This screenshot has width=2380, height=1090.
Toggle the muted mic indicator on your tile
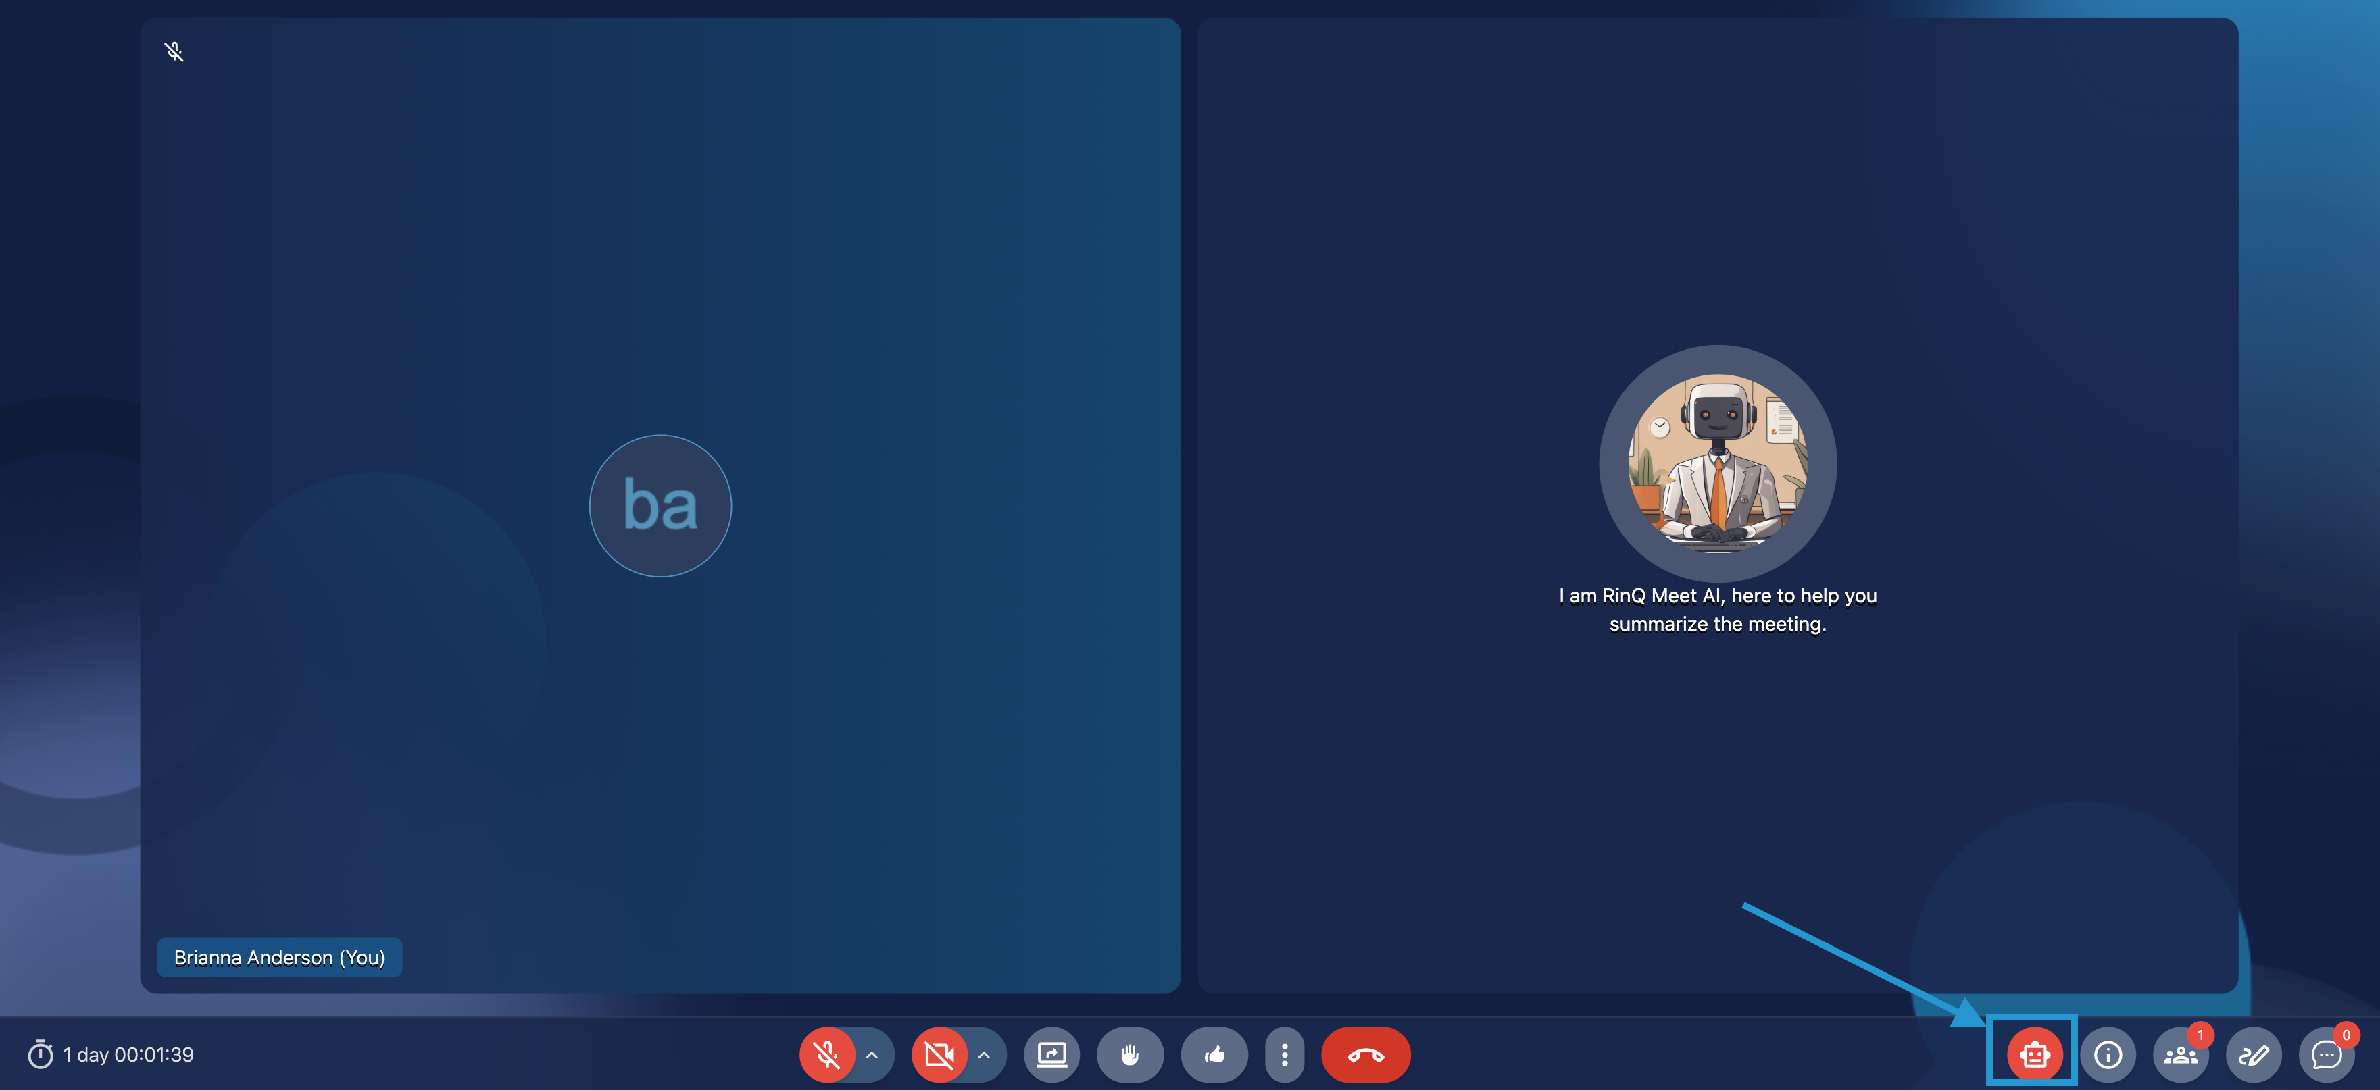(x=174, y=52)
